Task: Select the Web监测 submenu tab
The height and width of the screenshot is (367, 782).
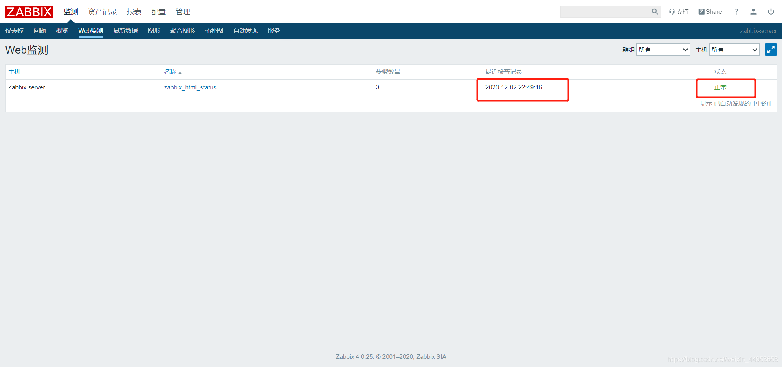Action: [91, 31]
